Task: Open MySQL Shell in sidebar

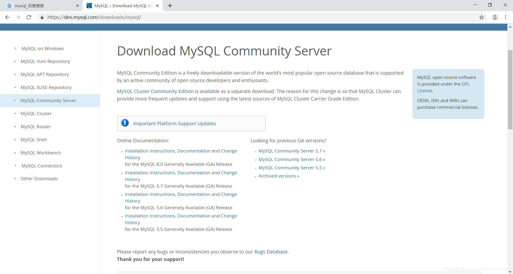Action: (x=34, y=140)
